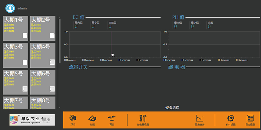Viewport: 261px width, 130px height.
Task: Select the 大棚2号 card title
Action: pyautogui.click(x=40, y=20)
